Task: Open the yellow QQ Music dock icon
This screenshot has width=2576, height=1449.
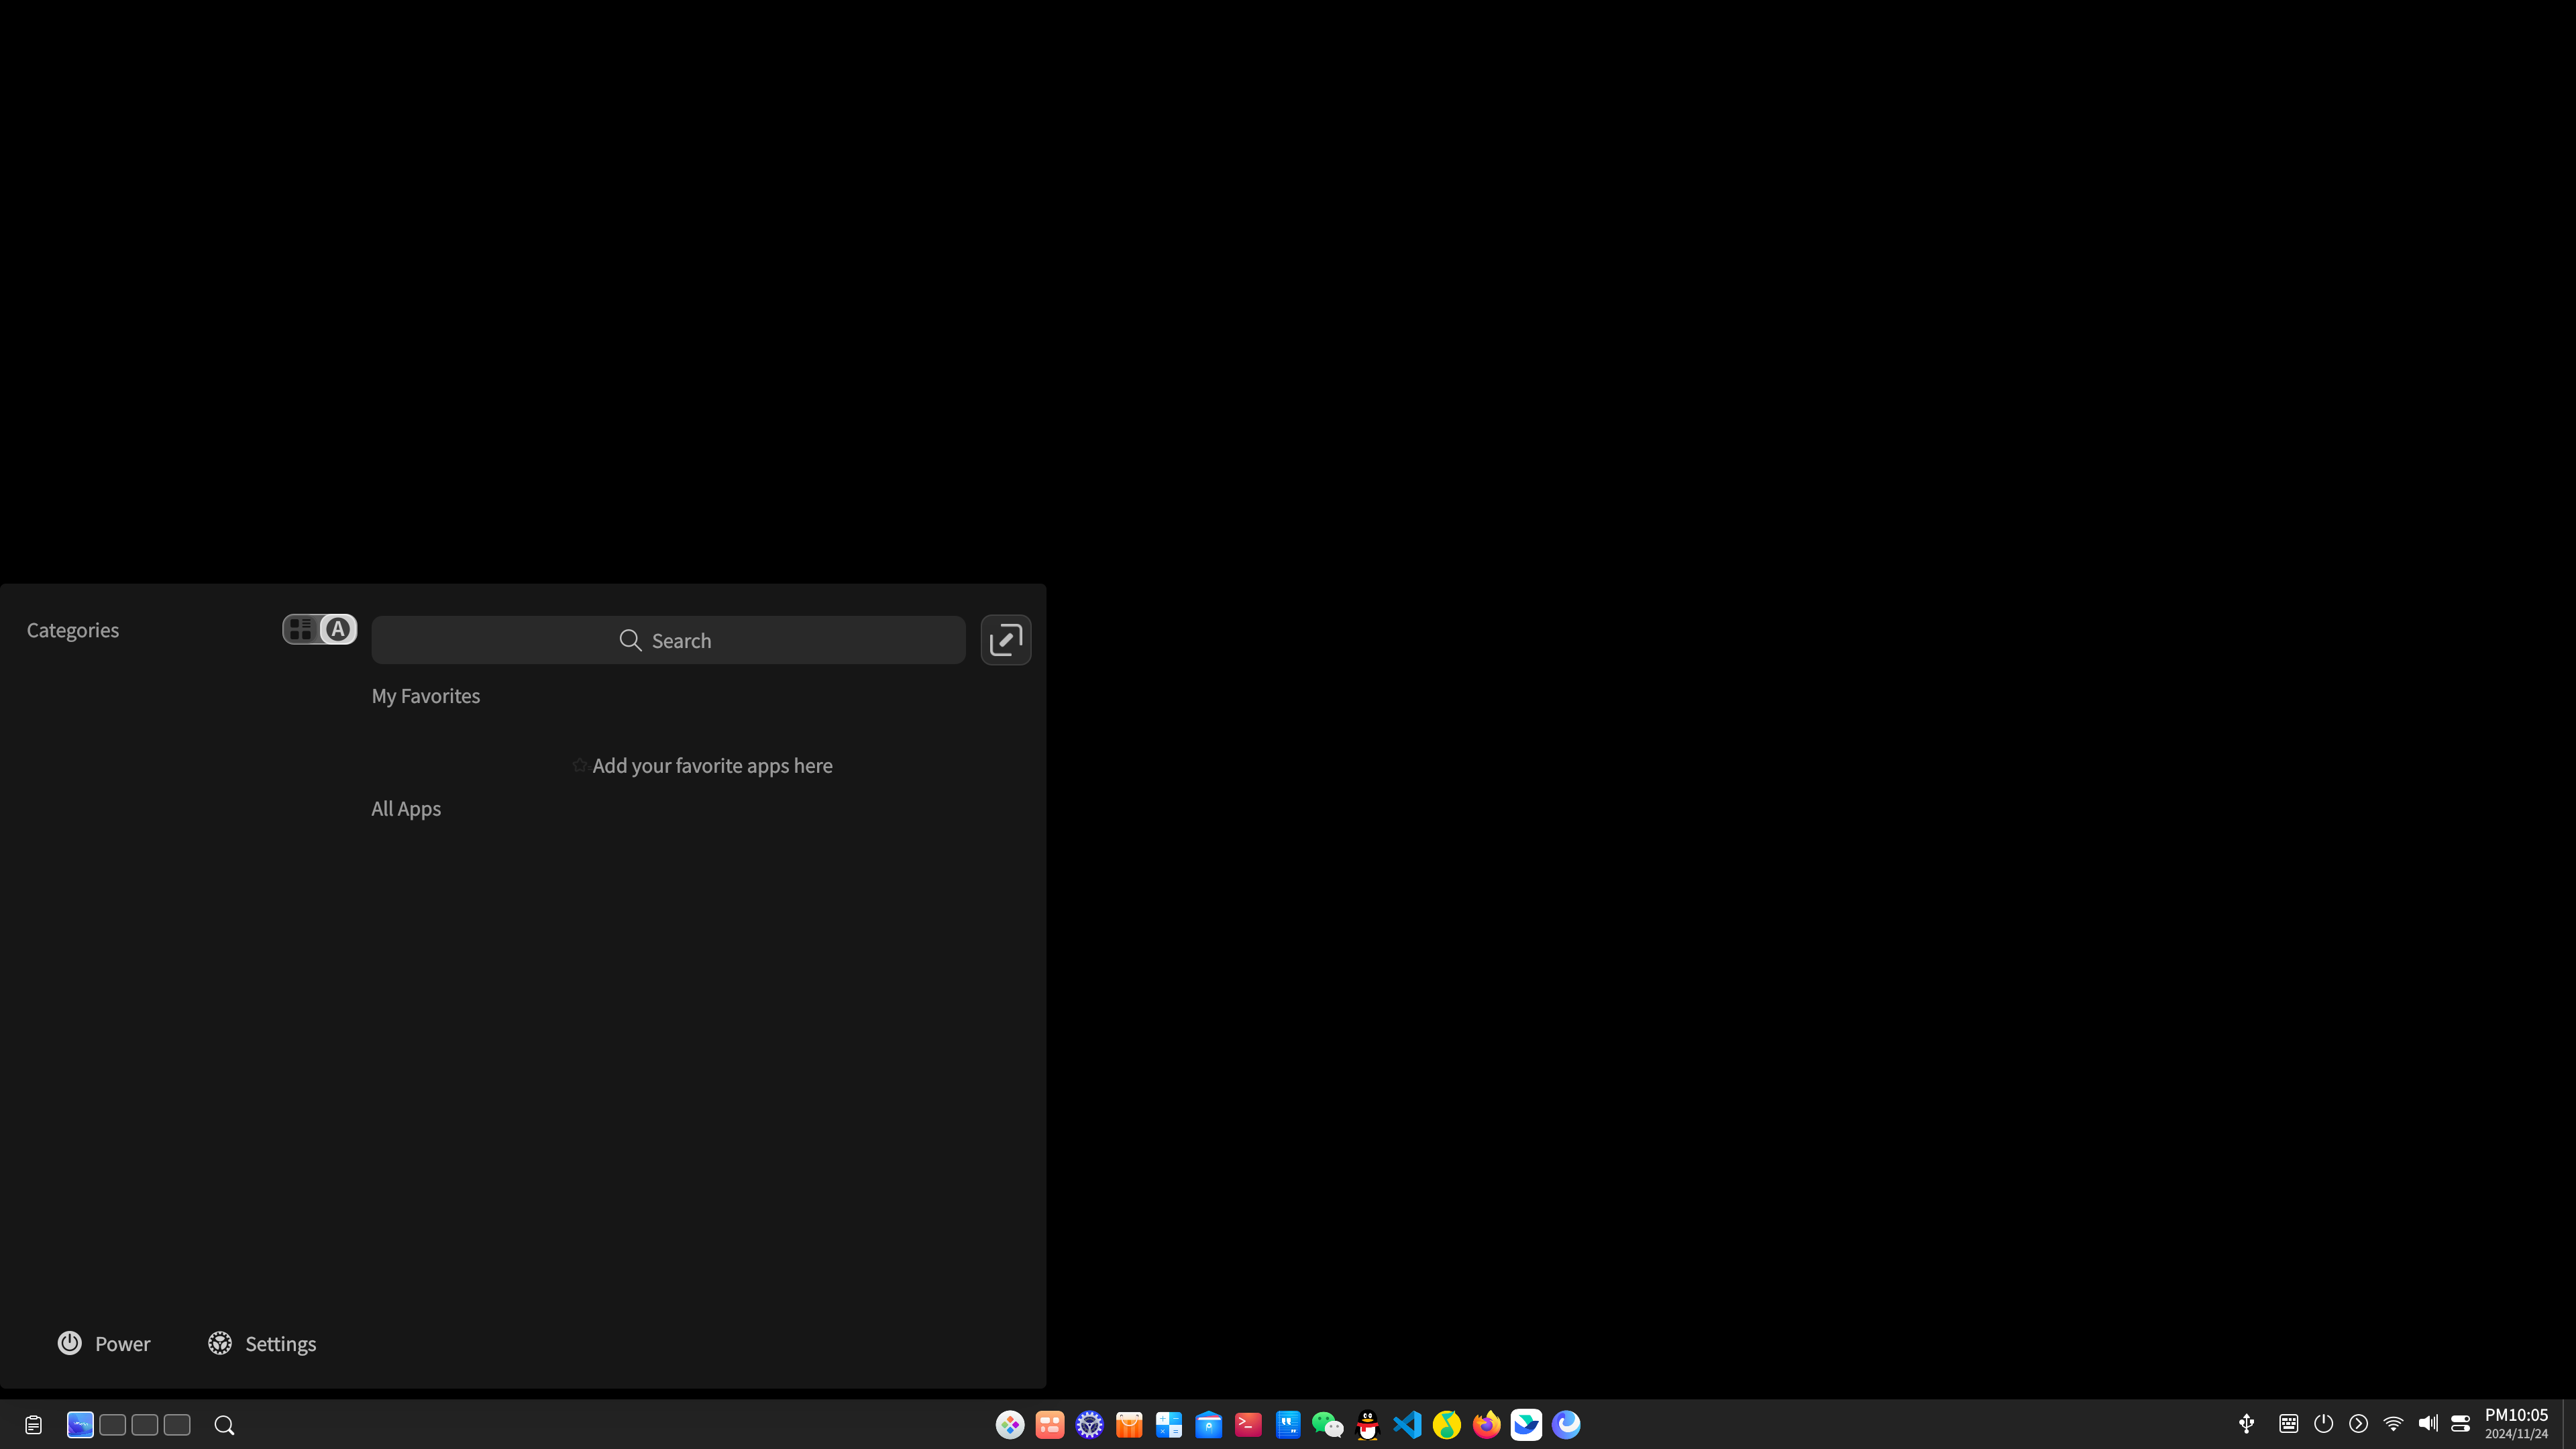Action: 1447,1424
